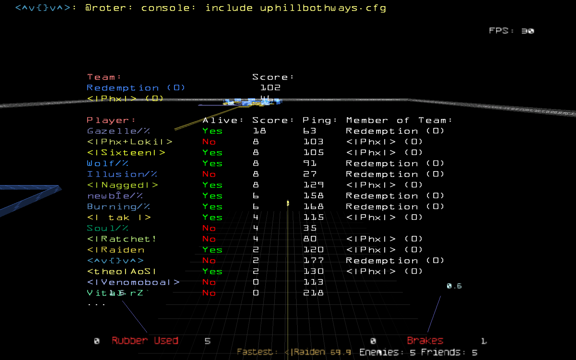This screenshot has height=360, width=576.
Task: Select the <|Nagged|> player entry
Action: pos(122,185)
